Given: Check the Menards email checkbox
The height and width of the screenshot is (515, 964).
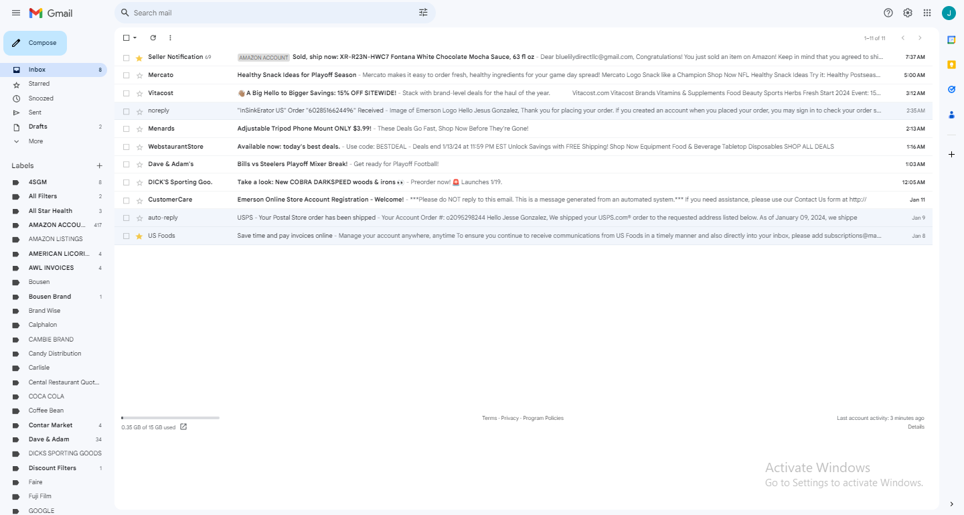Looking at the screenshot, I should coord(126,129).
